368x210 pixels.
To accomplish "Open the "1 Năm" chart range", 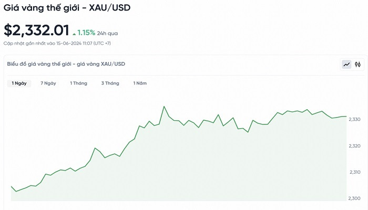I will coord(140,83).
